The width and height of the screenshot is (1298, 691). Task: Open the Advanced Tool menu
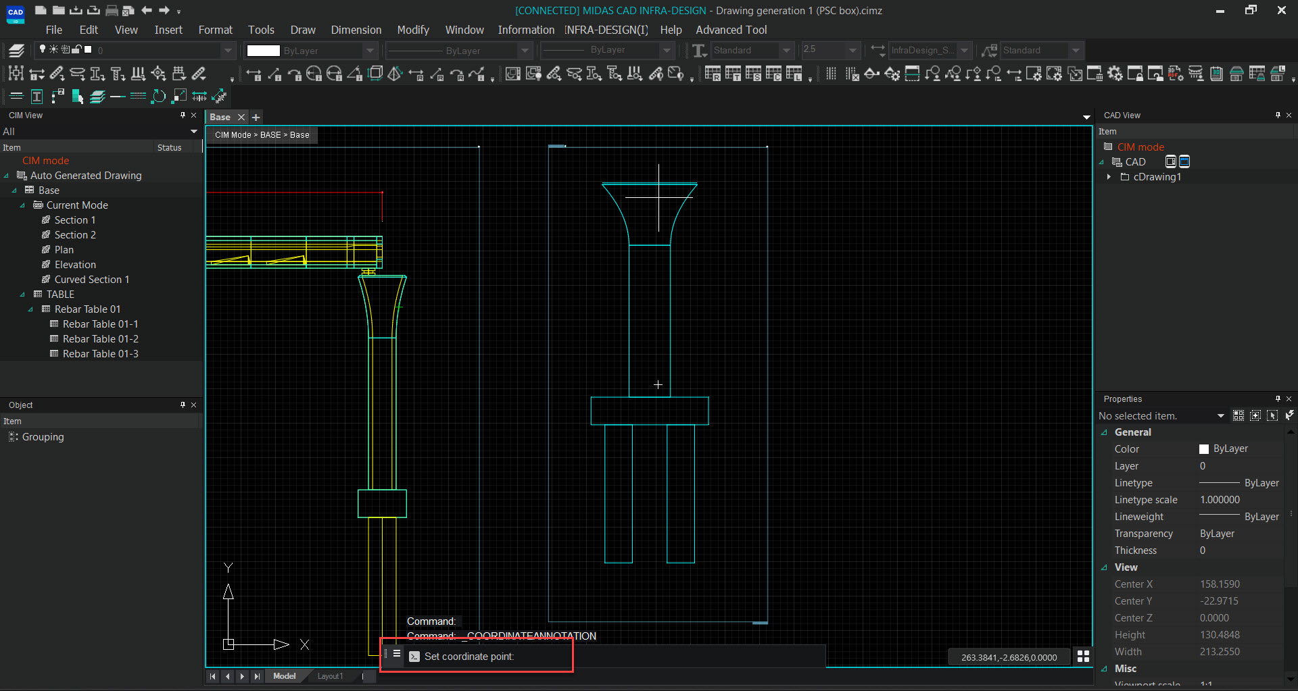click(x=731, y=30)
